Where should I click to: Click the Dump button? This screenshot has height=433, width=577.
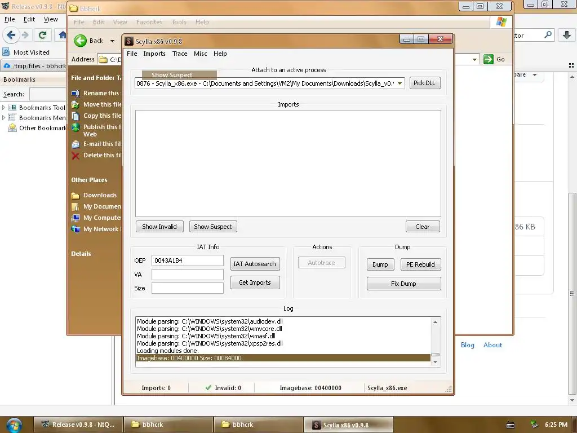tap(380, 264)
